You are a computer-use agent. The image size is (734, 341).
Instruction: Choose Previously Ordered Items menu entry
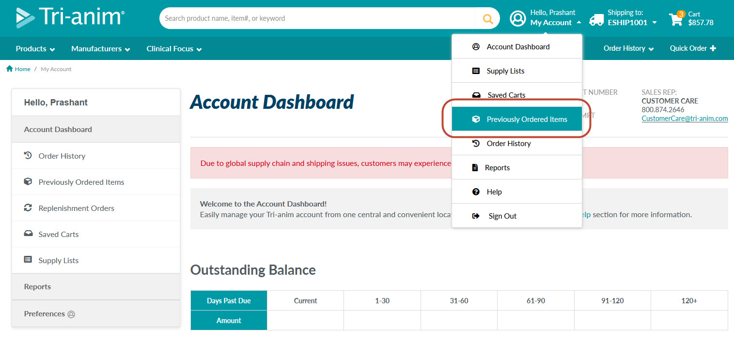coord(517,119)
